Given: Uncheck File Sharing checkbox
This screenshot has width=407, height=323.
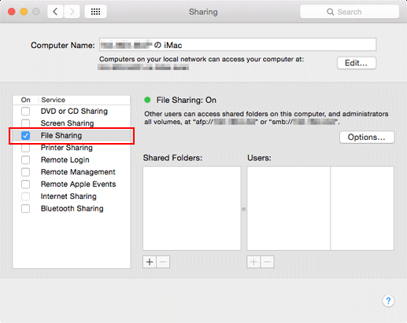Looking at the screenshot, I should tap(25, 136).
